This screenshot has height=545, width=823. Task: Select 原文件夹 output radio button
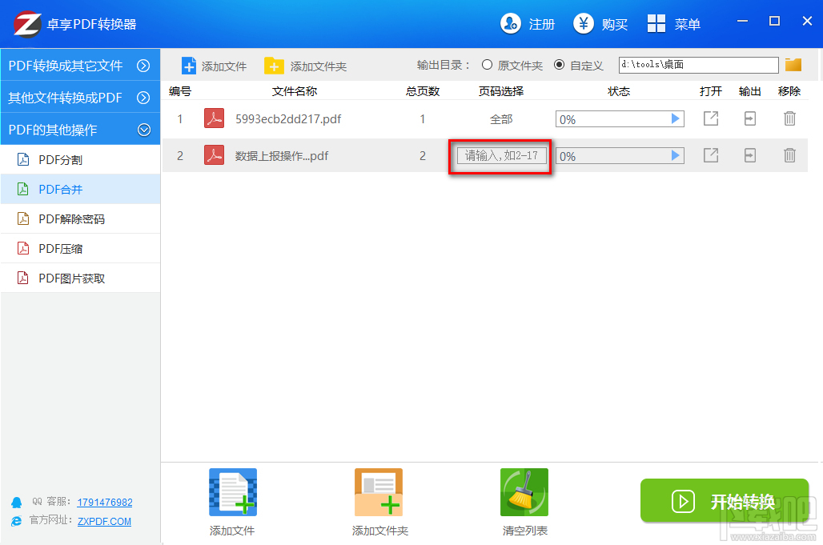tap(487, 65)
